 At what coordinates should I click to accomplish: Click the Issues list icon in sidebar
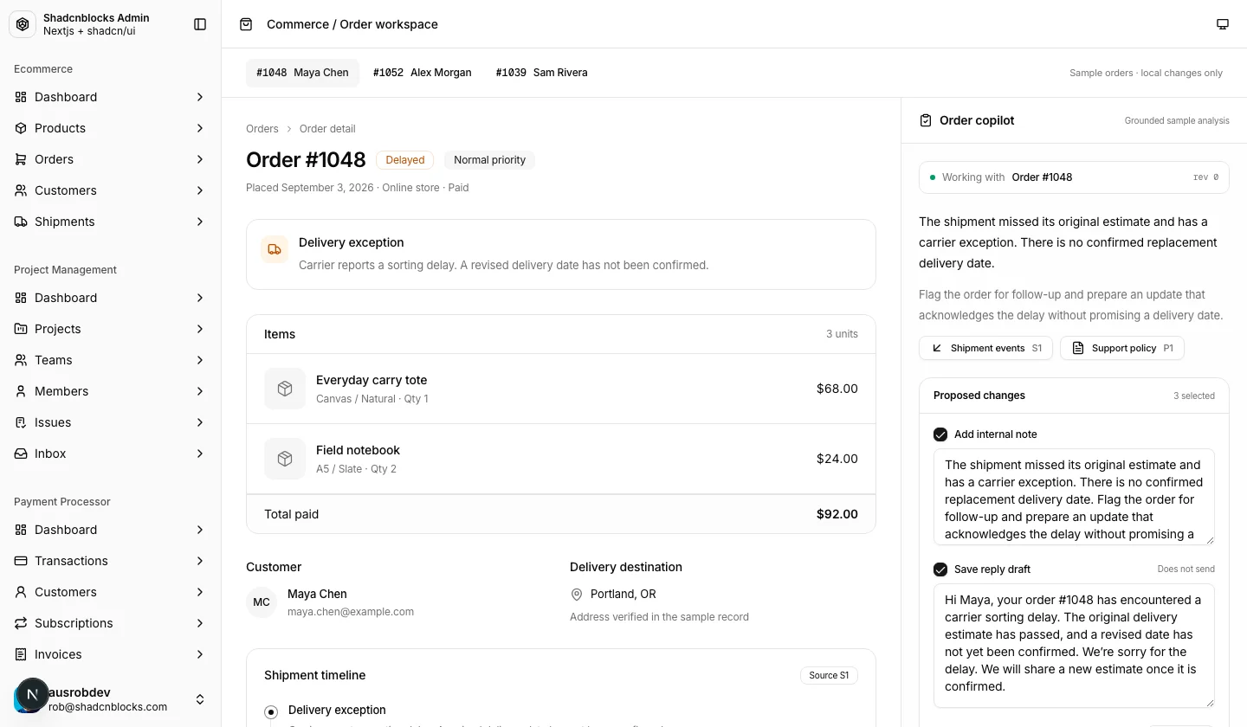pyautogui.click(x=21, y=422)
